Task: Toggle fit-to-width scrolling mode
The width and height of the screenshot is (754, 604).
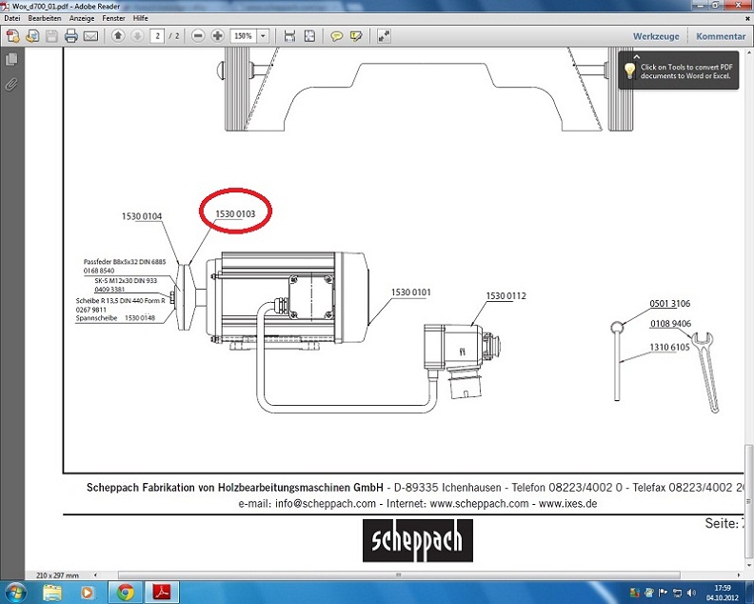Action: (289, 36)
